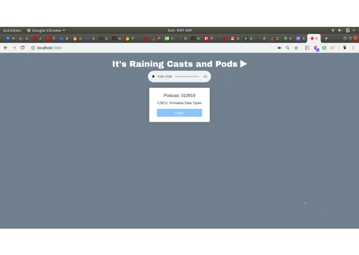Reload the localhost page
Viewport: 359px width, 255px height.
(x=22, y=48)
